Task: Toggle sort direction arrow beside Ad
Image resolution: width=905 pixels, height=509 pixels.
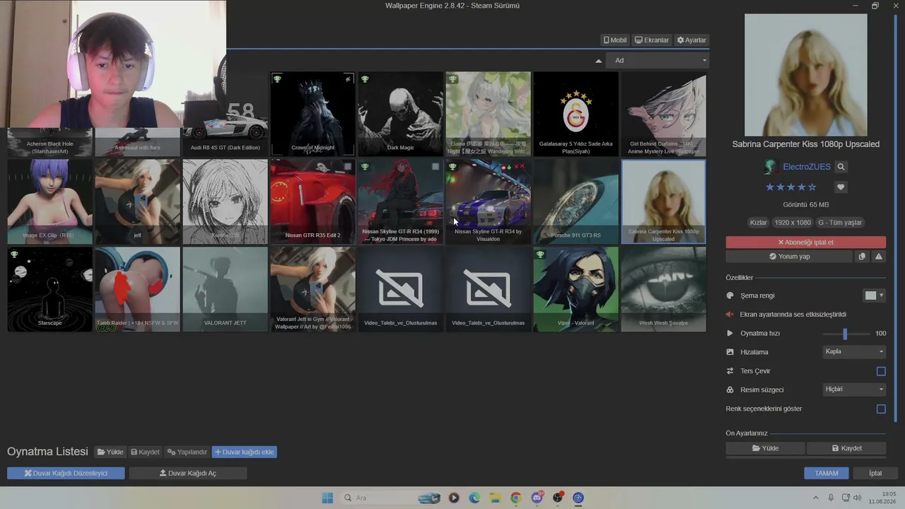Action: click(x=599, y=61)
